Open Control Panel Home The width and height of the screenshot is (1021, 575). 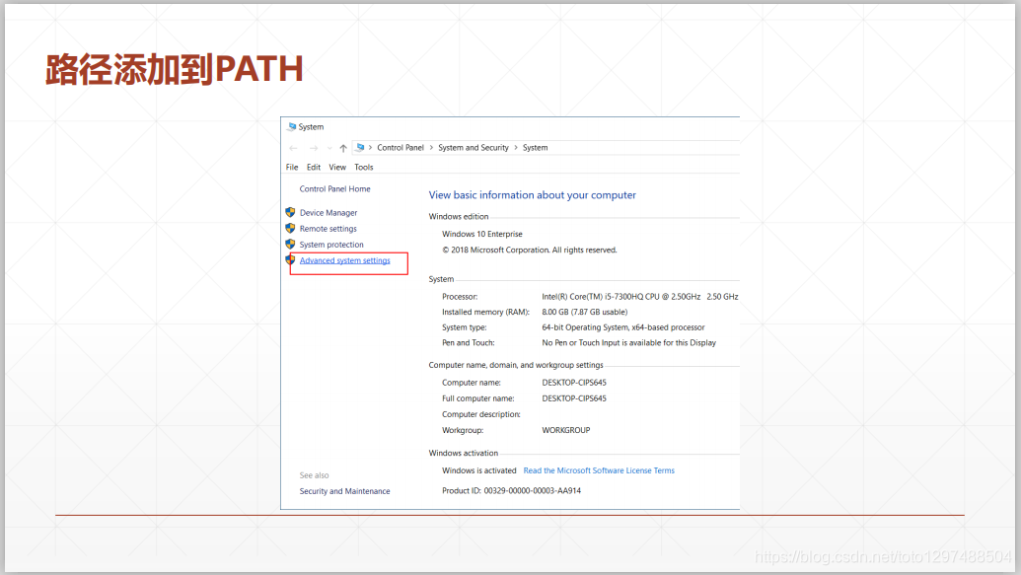334,188
